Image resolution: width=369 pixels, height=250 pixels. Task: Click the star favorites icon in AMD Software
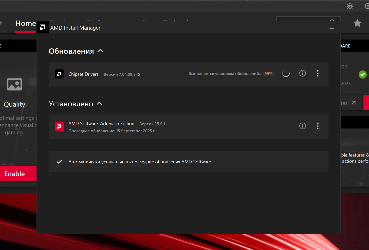point(357,23)
